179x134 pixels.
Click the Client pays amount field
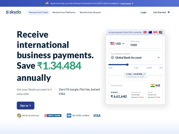point(145,44)
